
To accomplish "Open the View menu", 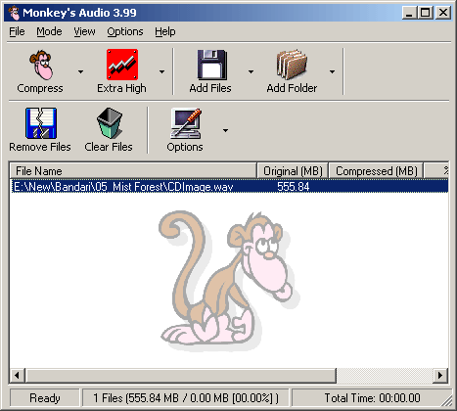I will point(84,31).
